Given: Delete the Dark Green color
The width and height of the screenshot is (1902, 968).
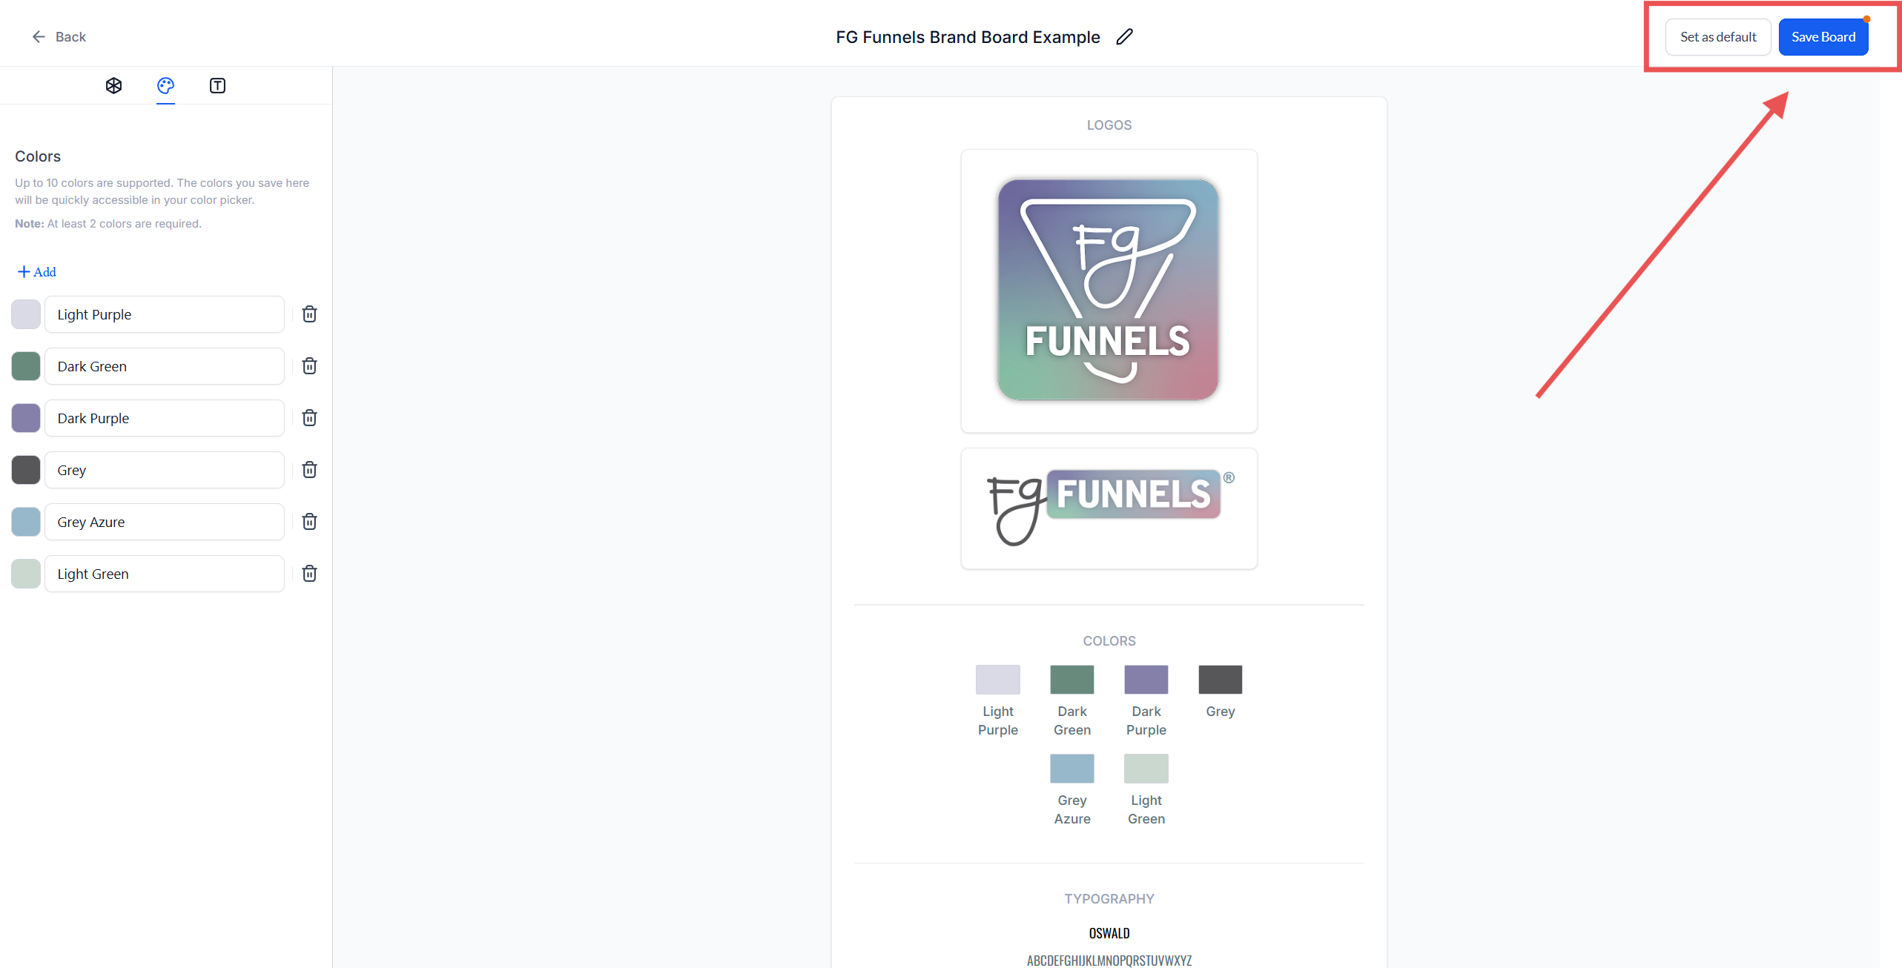Looking at the screenshot, I should coord(309,366).
